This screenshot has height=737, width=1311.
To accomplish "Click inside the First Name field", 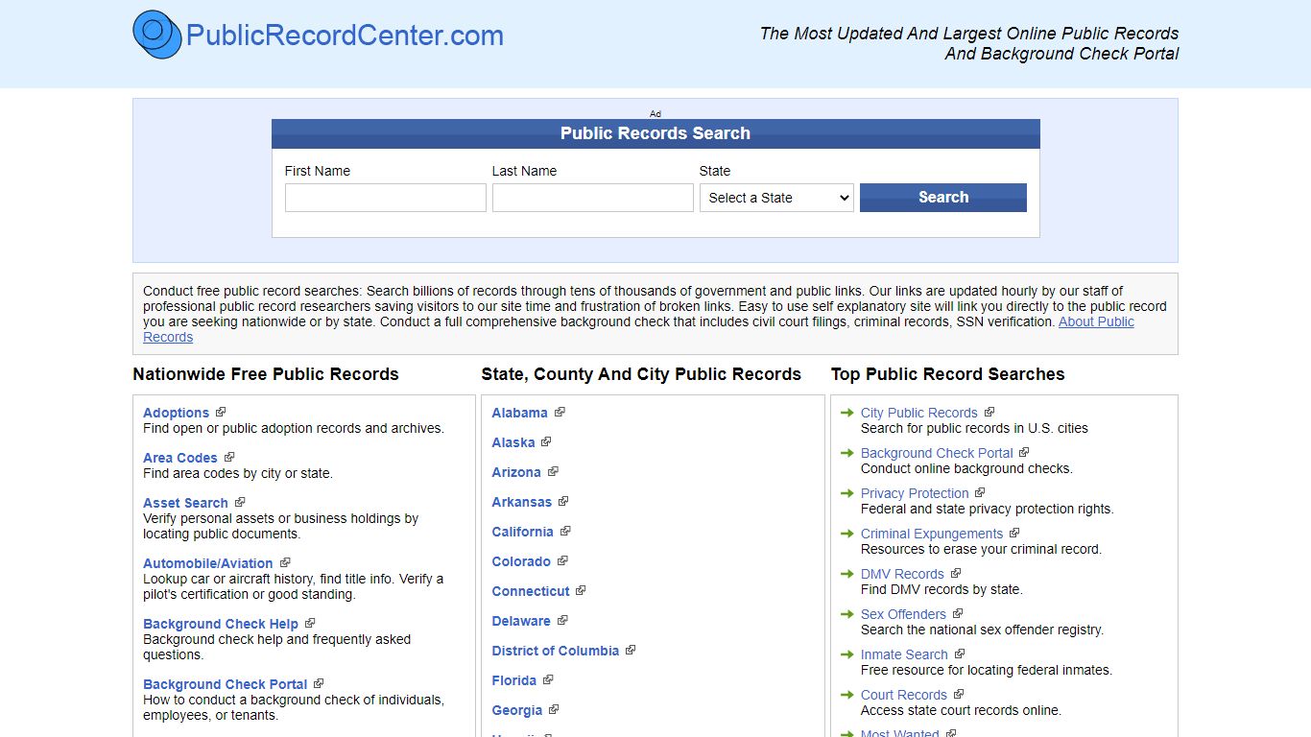I will pyautogui.click(x=385, y=198).
